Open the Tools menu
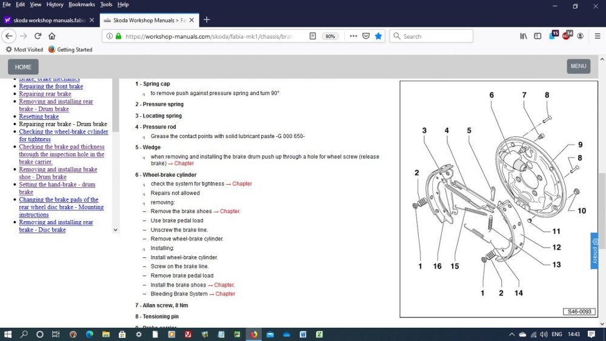The image size is (606, 341). point(106,5)
